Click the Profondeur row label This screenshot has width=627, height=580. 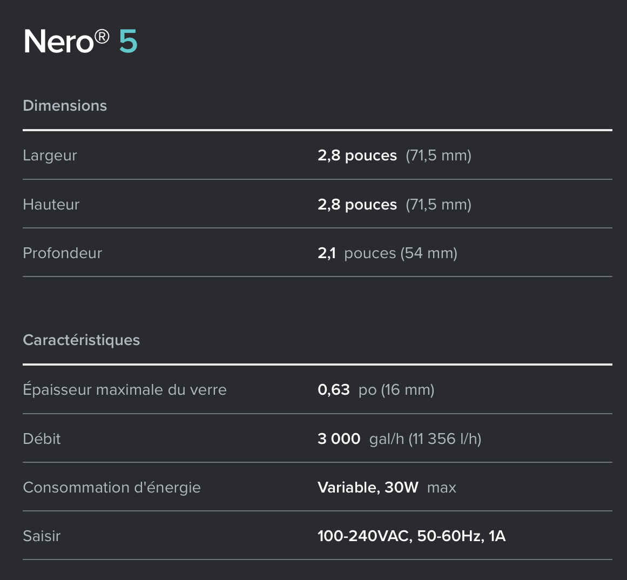tap(63, 253)
